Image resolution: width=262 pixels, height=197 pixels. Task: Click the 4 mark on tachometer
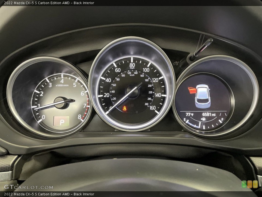coord(62,81)
